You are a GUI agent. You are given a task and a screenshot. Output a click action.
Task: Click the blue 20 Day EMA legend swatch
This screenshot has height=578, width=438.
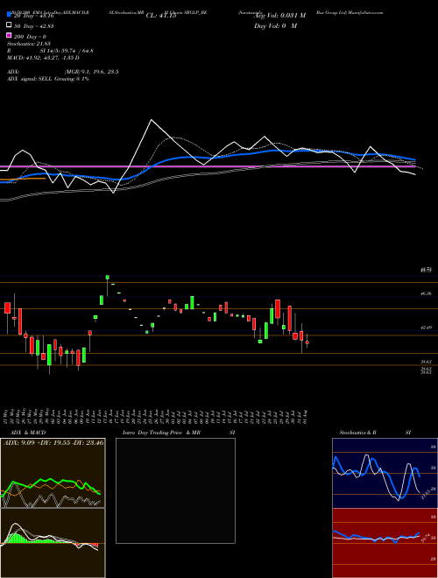coord(9,15)
